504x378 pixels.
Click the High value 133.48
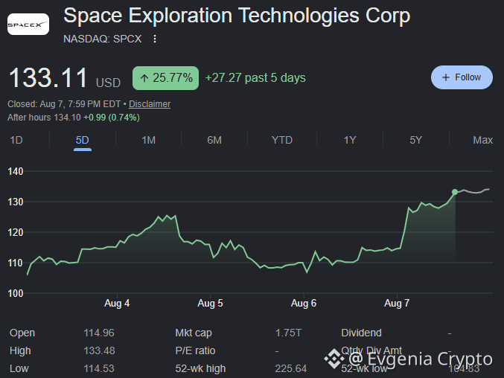click(x=99, y=350)
